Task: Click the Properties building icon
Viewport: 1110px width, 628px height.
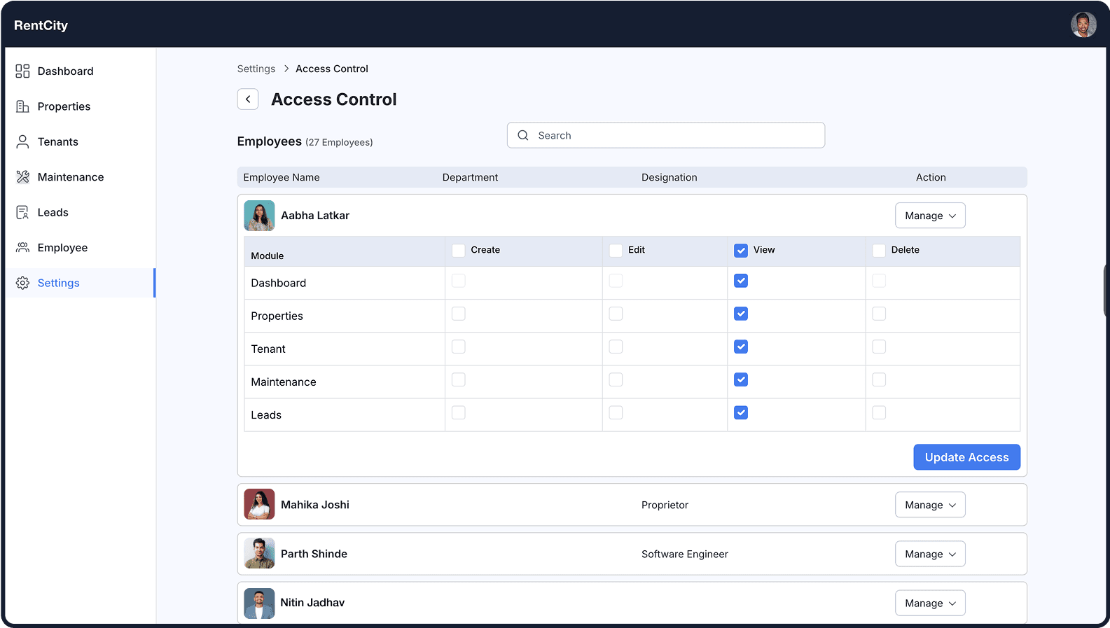Action: click(22, 106)
